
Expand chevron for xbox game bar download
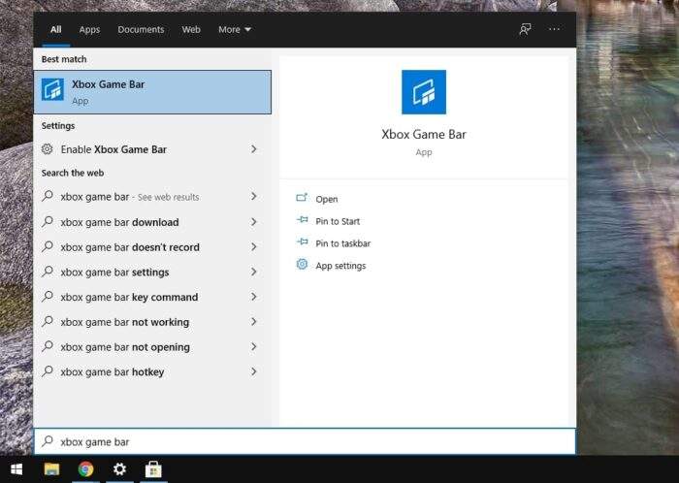coord(254,221)
